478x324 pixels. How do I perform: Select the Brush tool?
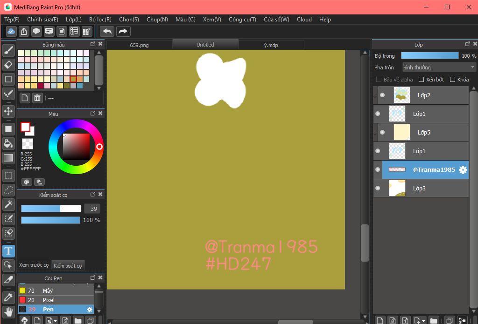tap(8, 50)
